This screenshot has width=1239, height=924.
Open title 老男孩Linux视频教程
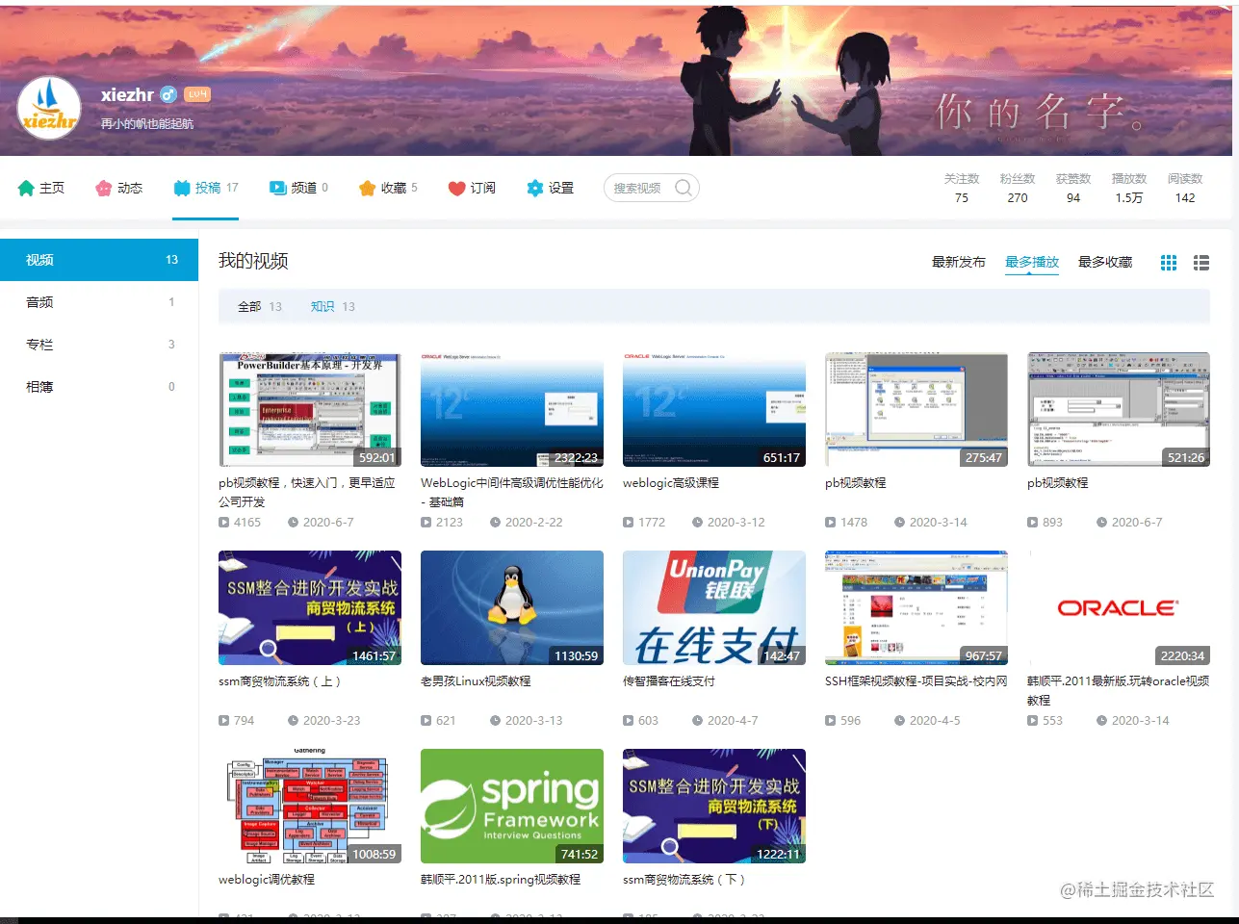476,681
